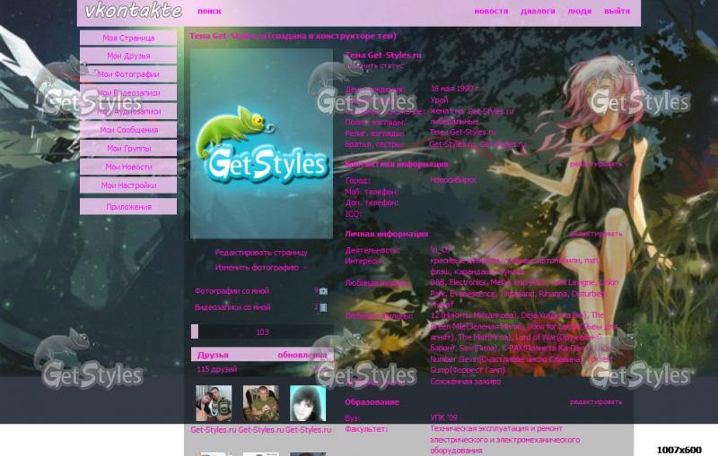718x456 pixels.
Task: Open the camera icon beside Фотографии со мной
Action: point(323,291)
